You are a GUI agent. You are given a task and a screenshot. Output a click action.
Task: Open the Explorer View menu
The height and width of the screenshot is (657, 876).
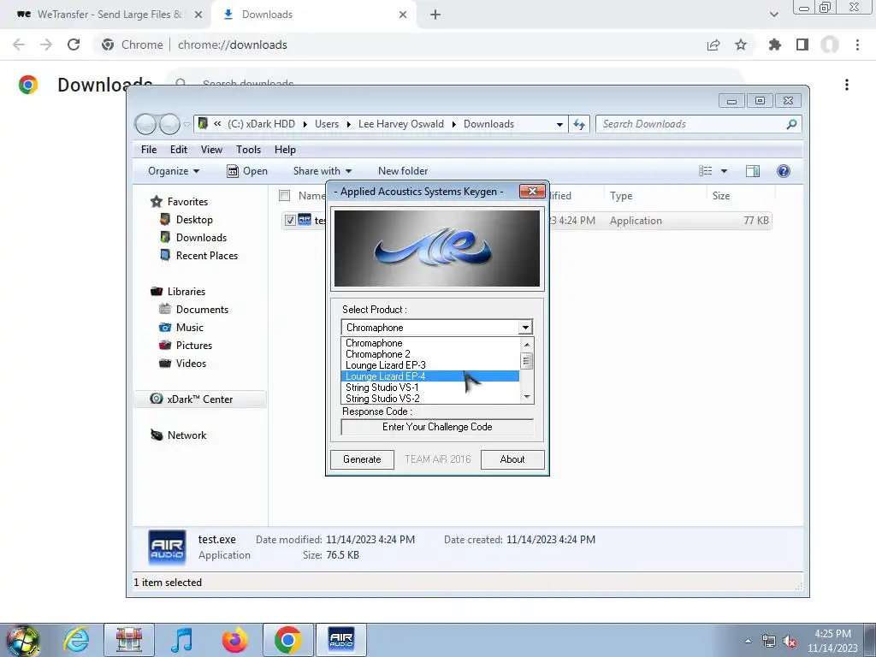212,150
